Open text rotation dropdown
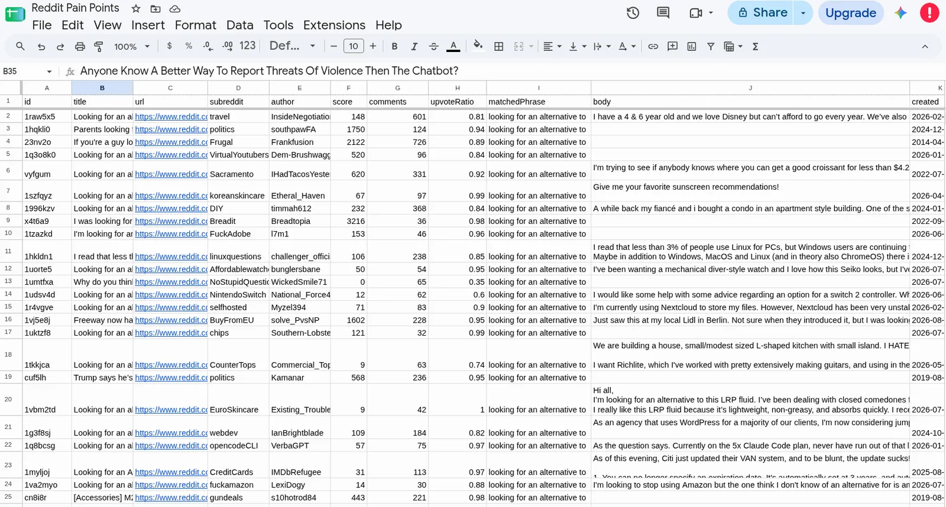 coord(627,46)
